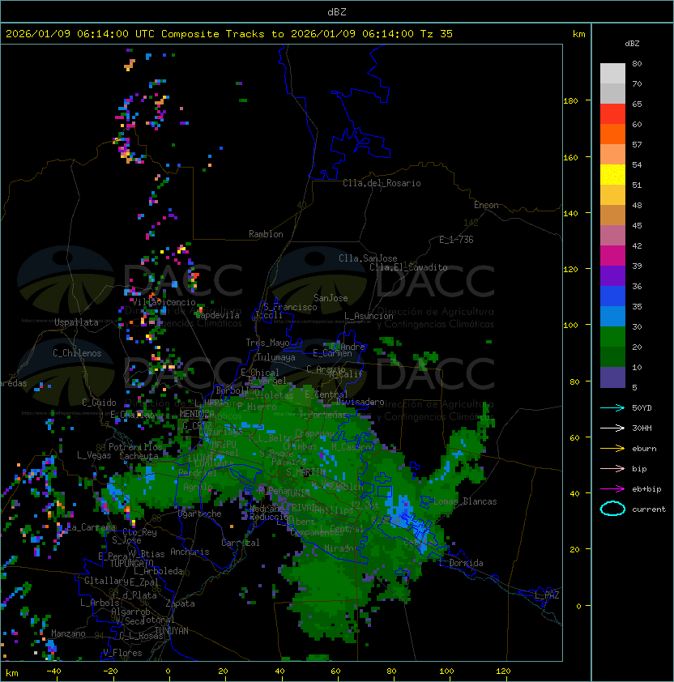Image resolution: width=674 pixels, height=682 pixels.
Task: Click the yellow 54 dBZ color swatch
Action: 612,174
